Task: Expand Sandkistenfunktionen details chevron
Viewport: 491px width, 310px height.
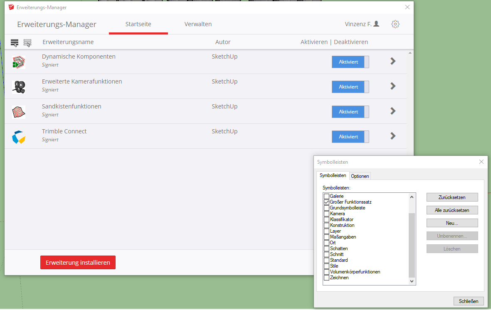Action: (392, 111)
